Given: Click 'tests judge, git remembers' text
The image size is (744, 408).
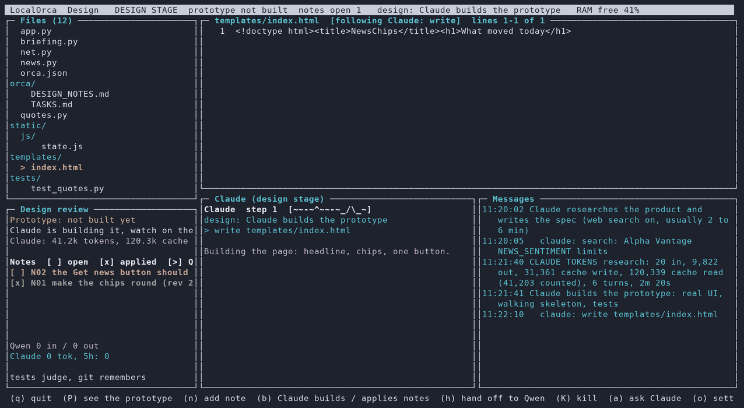Looking at the screenshot, I should click(x=78, y=377).
